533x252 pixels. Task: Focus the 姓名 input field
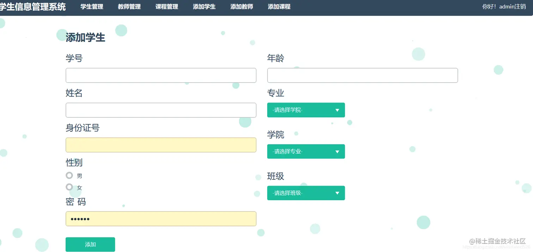tap(161, 110)
